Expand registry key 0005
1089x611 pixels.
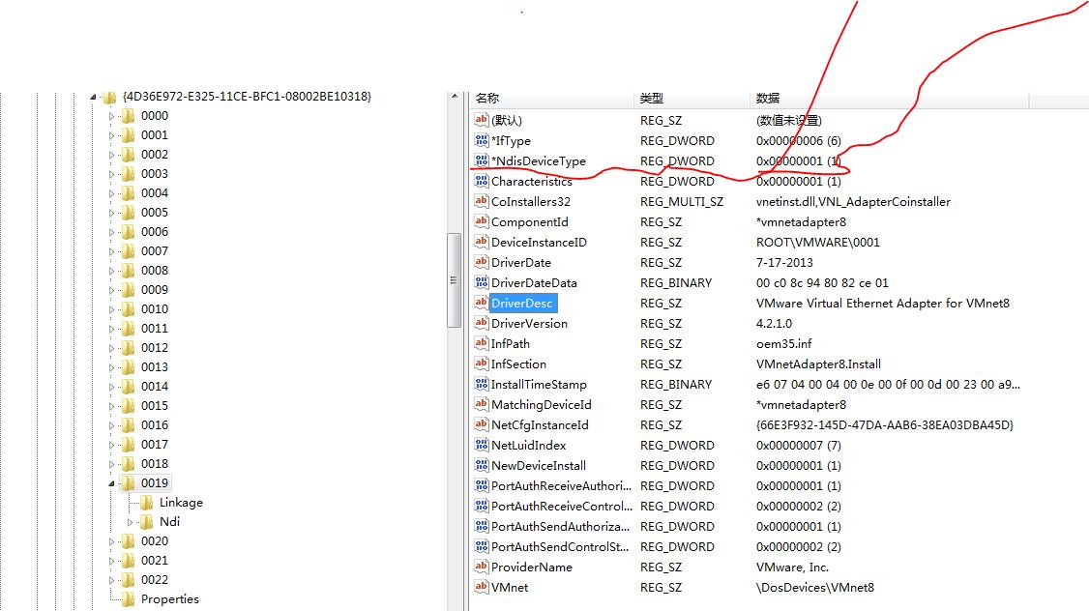(111, 213)
